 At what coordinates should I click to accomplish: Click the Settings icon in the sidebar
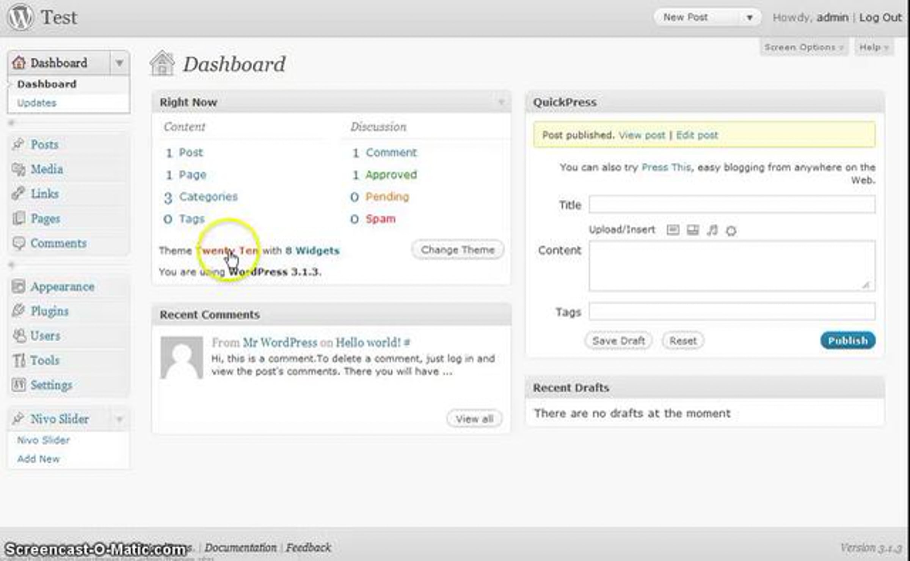18,384
